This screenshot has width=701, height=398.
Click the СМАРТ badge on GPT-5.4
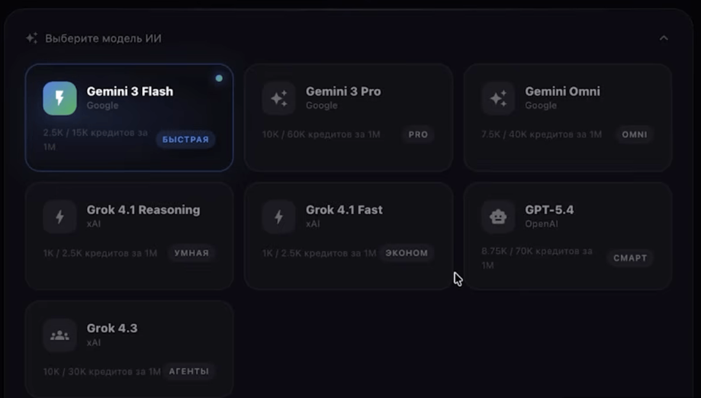coord(630,258)
